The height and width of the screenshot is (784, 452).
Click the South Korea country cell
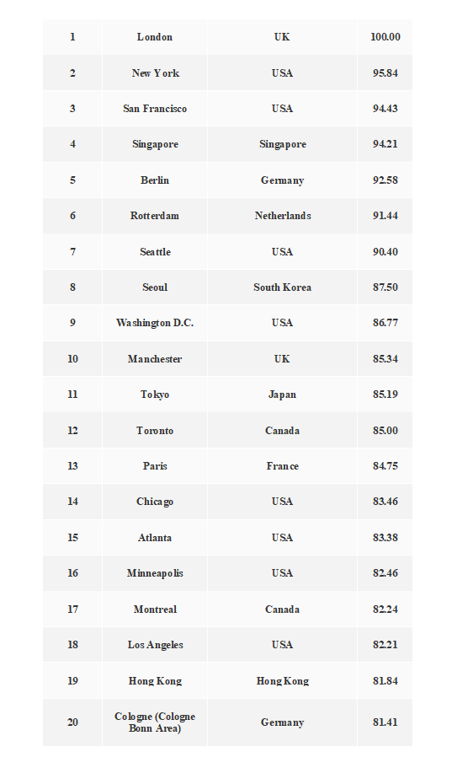(x=282, y=287)
